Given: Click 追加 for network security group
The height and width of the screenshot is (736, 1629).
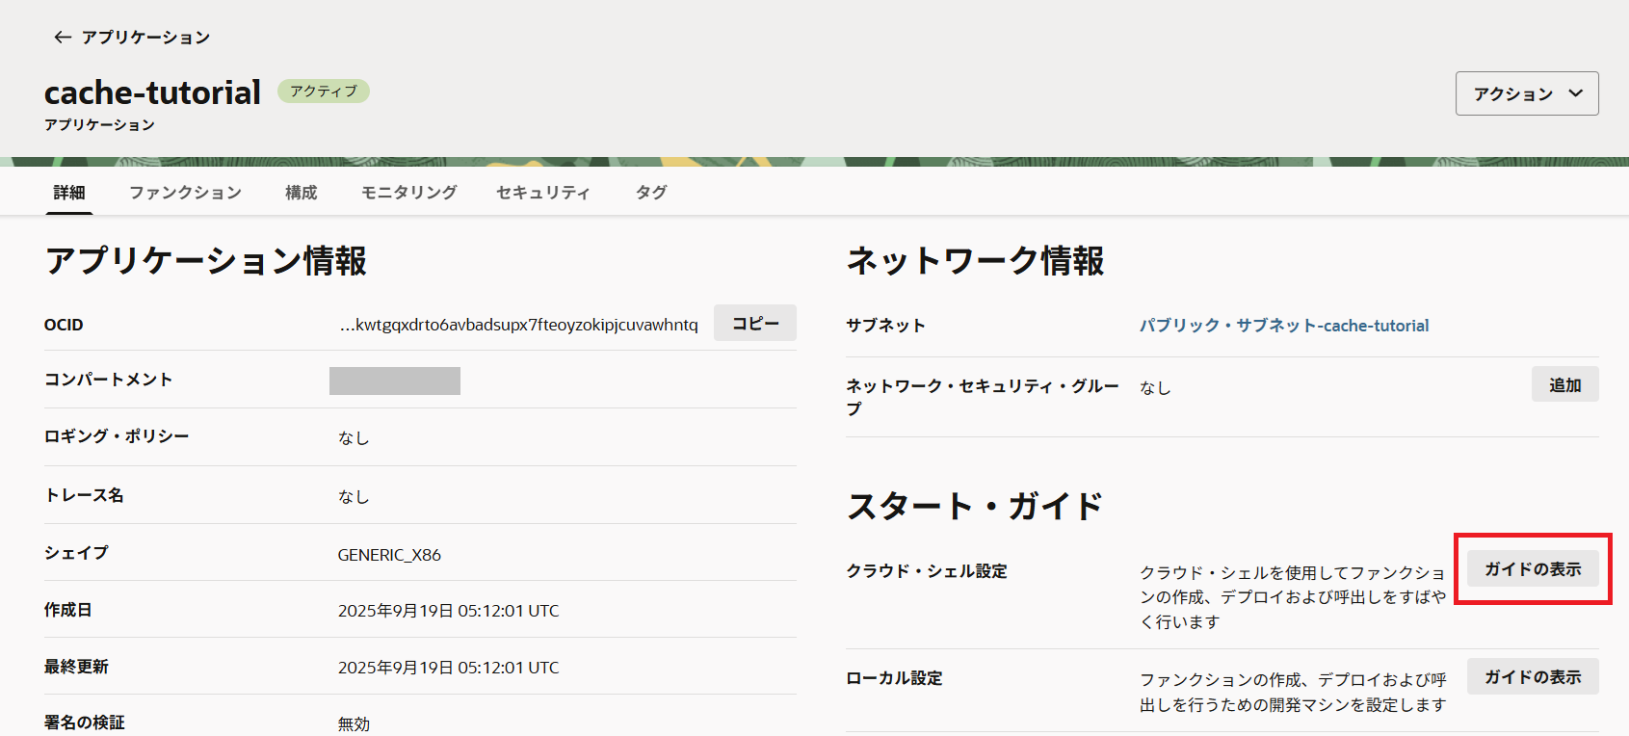Looking at the screenshot, I should (1564, 385).
